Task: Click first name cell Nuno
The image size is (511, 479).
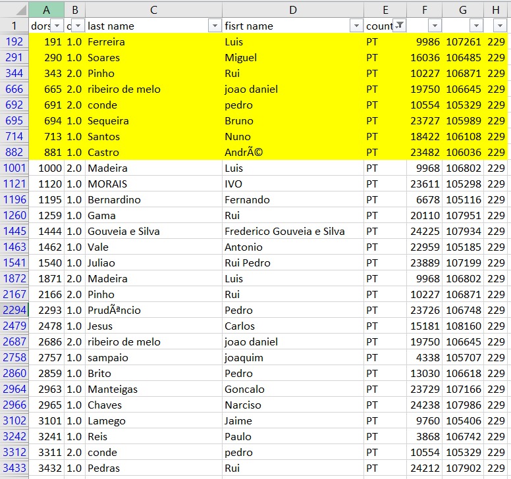Action: [x=293, y=136]
